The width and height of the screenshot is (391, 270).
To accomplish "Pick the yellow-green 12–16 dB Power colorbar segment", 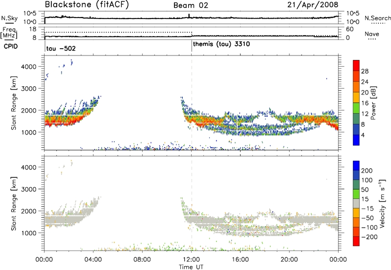I will click(356, 108).
